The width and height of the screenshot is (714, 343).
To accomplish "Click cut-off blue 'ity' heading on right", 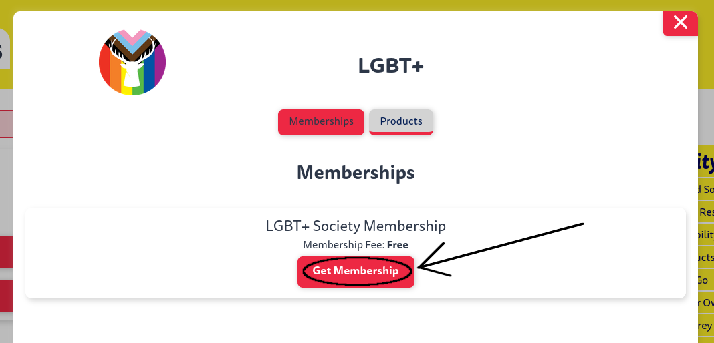I will [x=706, y=162].
